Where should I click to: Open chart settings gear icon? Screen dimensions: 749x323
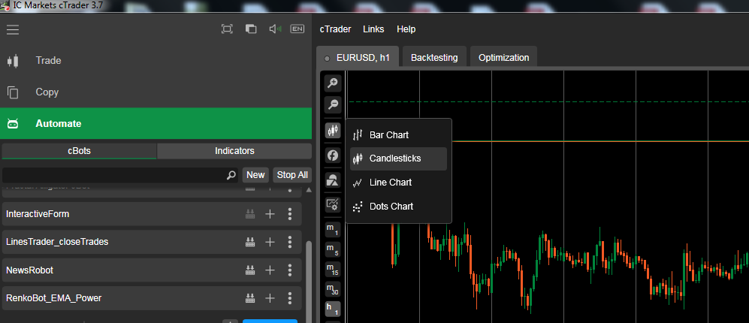point(333,205)
